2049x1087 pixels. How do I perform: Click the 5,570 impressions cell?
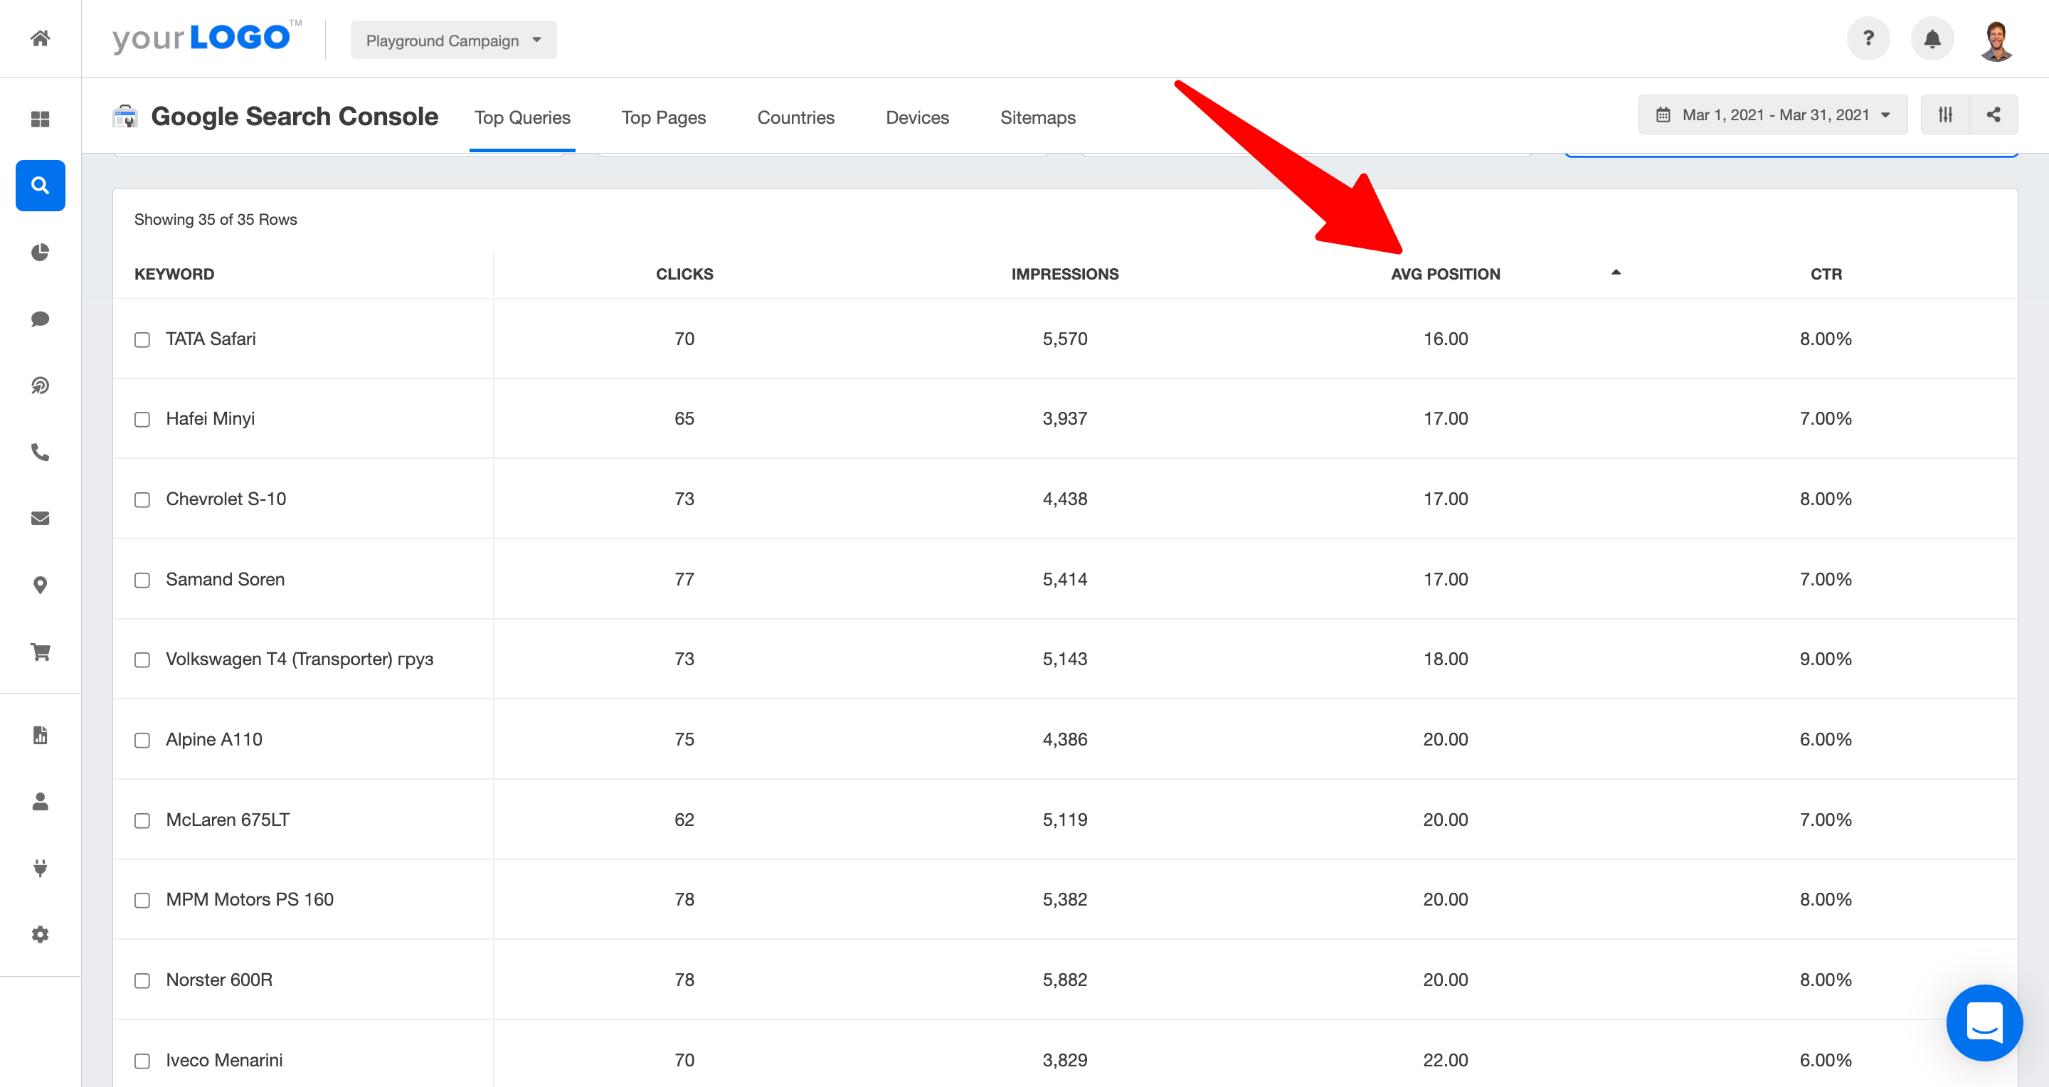1064,339
